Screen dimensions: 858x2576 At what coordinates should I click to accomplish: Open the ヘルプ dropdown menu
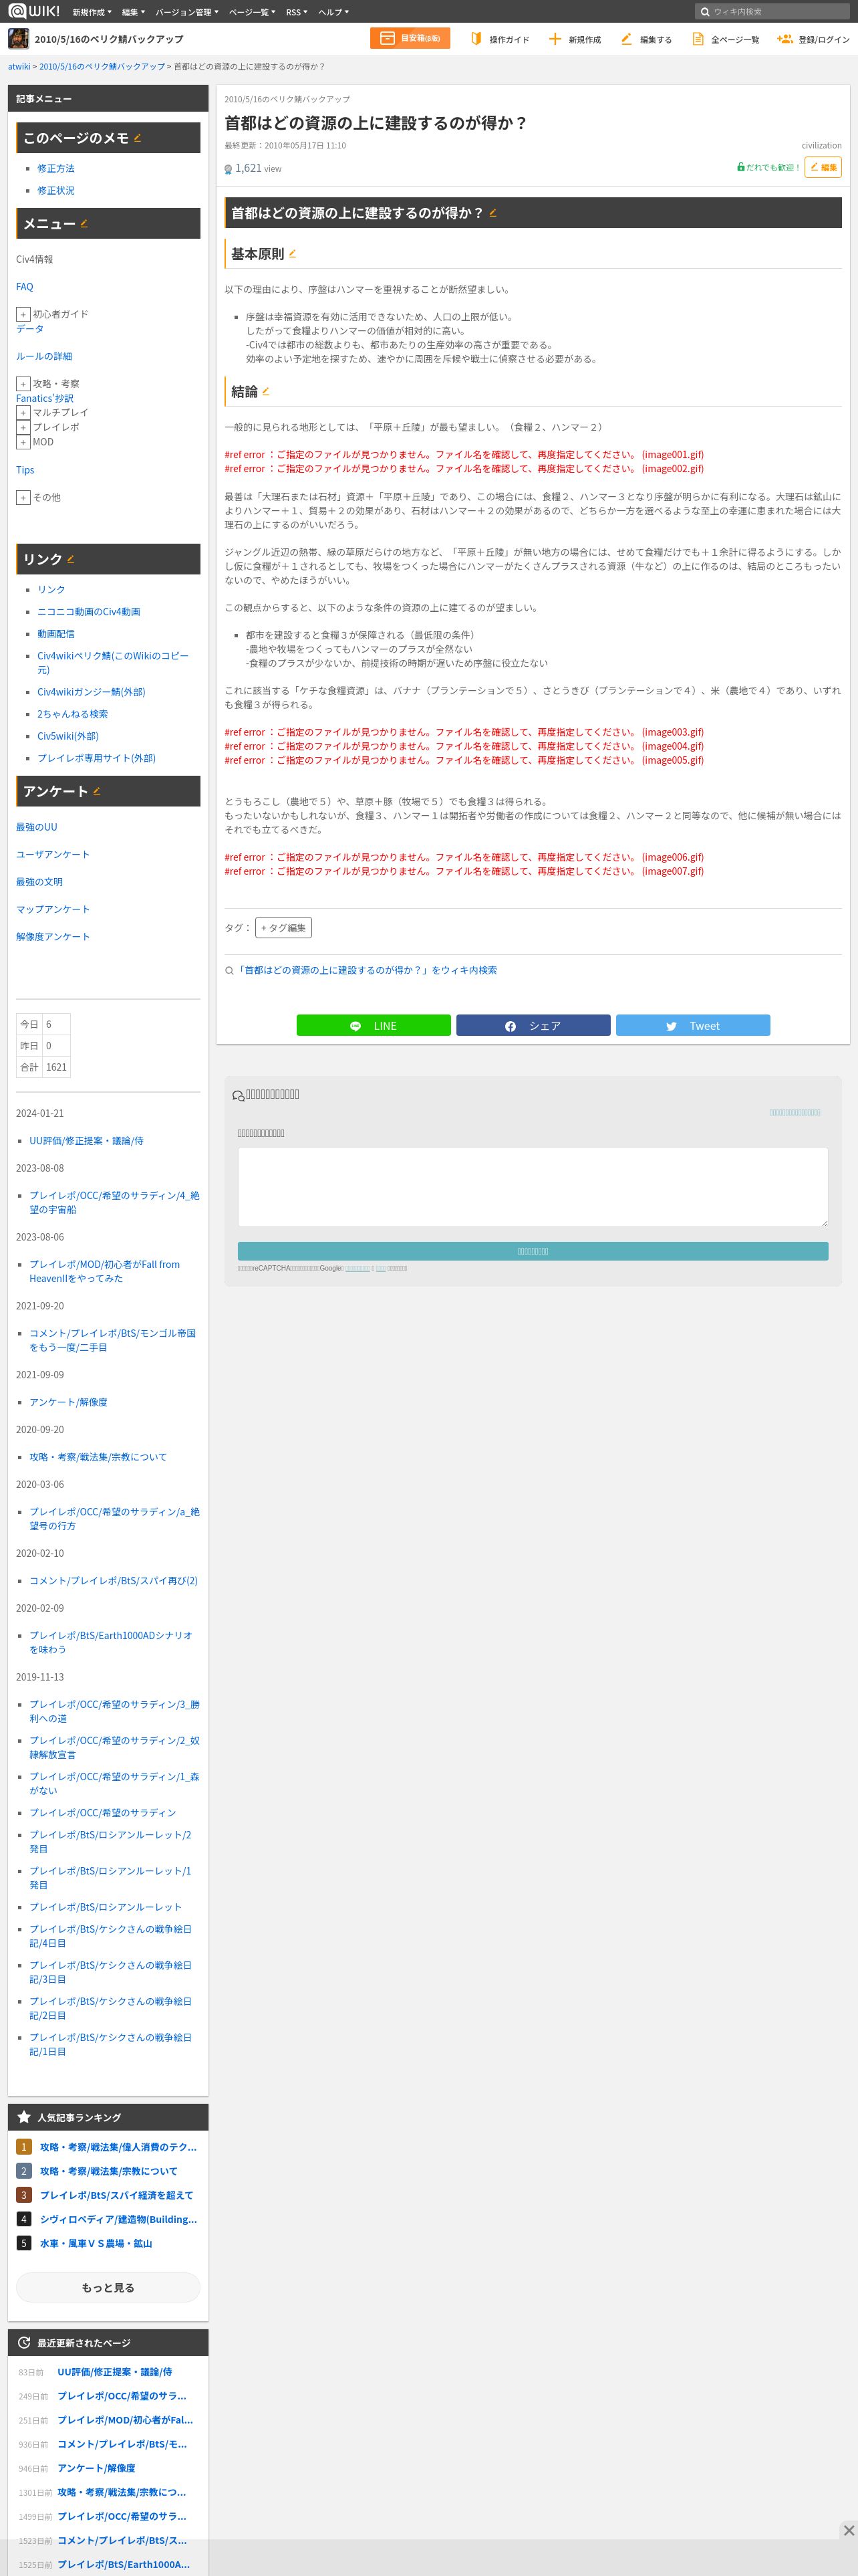pos(333,12)
